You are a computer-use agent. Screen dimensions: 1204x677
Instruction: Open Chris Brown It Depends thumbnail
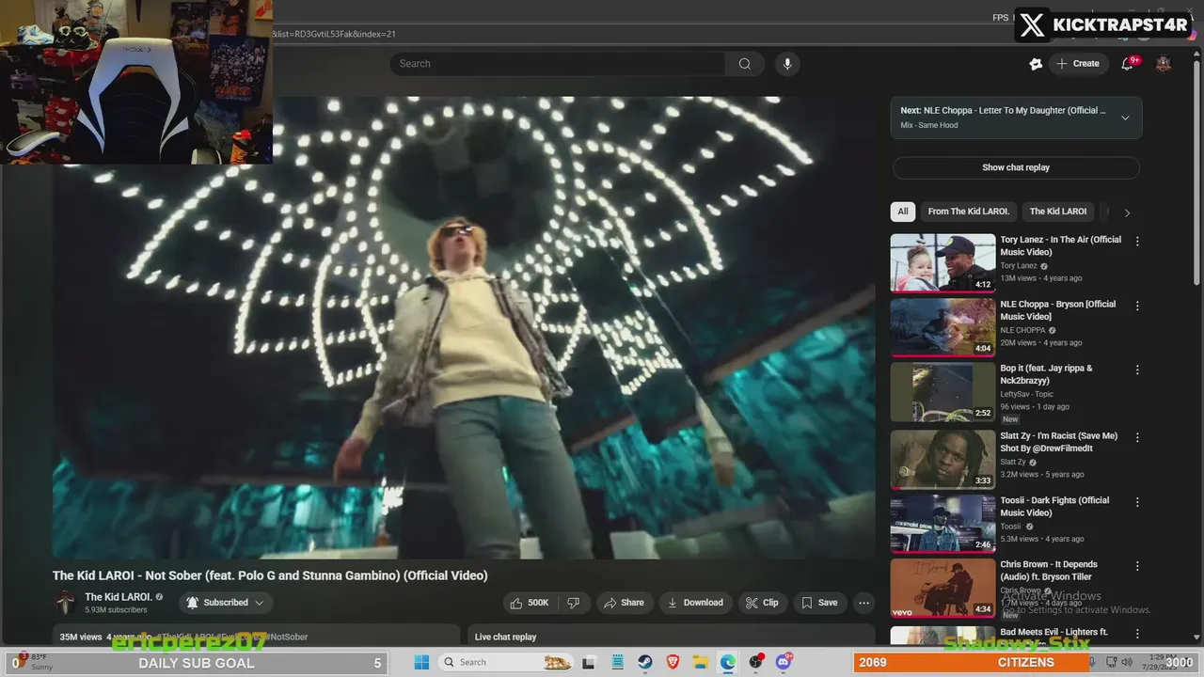tap(943, 589)
